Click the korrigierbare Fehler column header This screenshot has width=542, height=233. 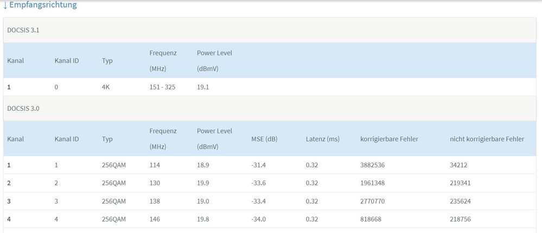[389, 139]
